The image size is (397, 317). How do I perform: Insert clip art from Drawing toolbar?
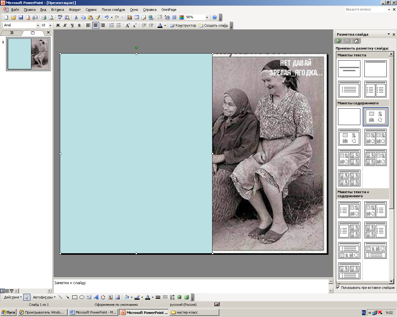tap(110, 297)
